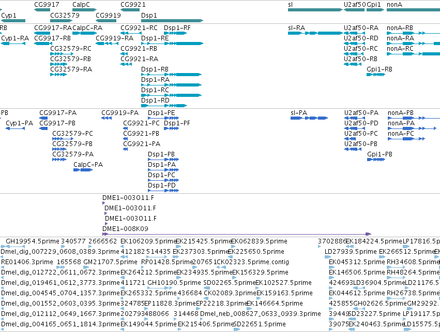Select the CalpC gene feature

pyautogui.click(x=84, y=10)
